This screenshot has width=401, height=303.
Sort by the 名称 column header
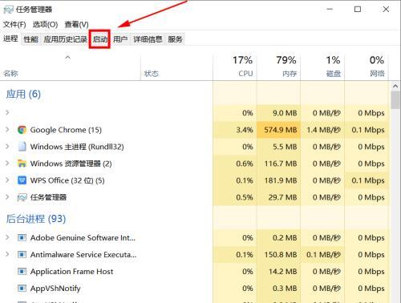click(x=70, y=67)
